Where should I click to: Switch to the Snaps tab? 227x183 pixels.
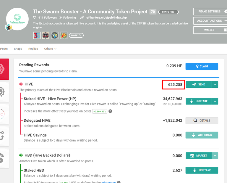coord(18,49)
